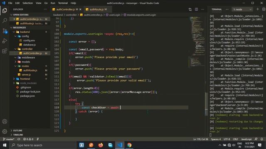The image size is (266, 149).
Task: Click Ln 119 cursor position in status bar
Action: tap(201, 139)
